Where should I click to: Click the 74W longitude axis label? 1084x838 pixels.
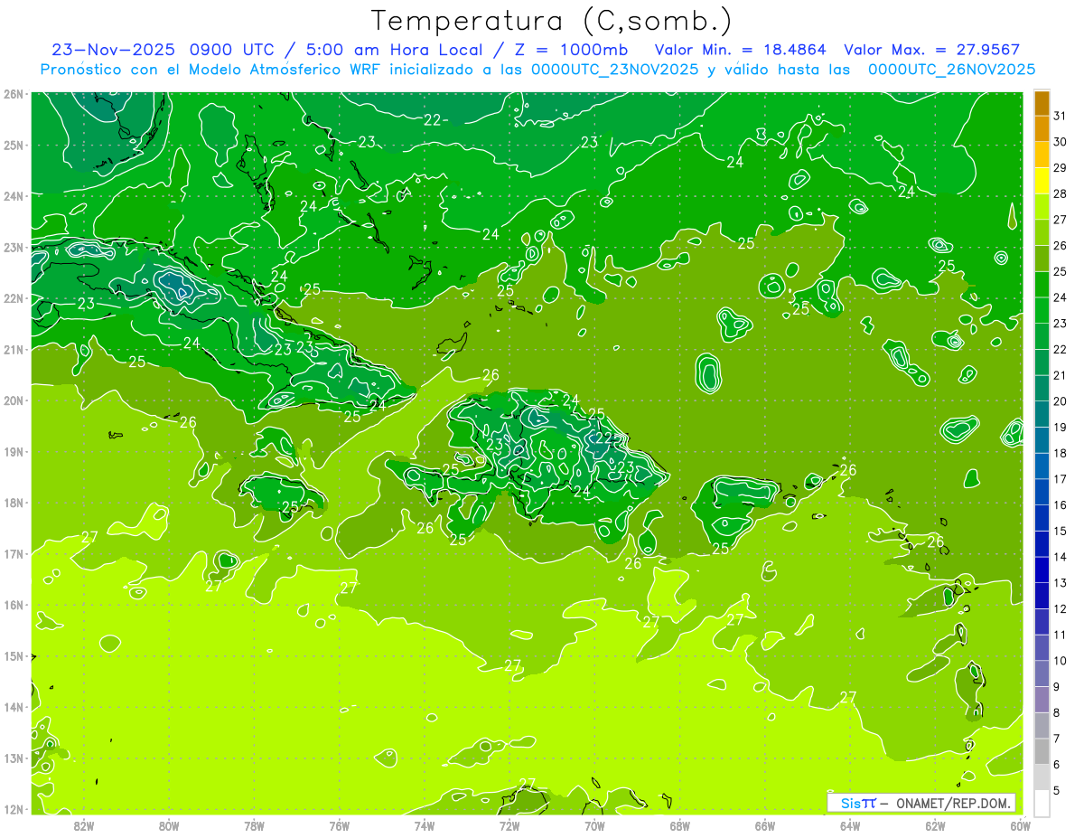pos(425,825)
